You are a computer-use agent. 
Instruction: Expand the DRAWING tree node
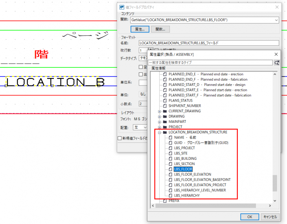pos(160,117)
